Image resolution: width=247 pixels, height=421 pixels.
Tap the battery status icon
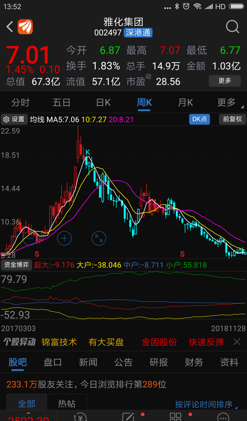tap(237, 6)
